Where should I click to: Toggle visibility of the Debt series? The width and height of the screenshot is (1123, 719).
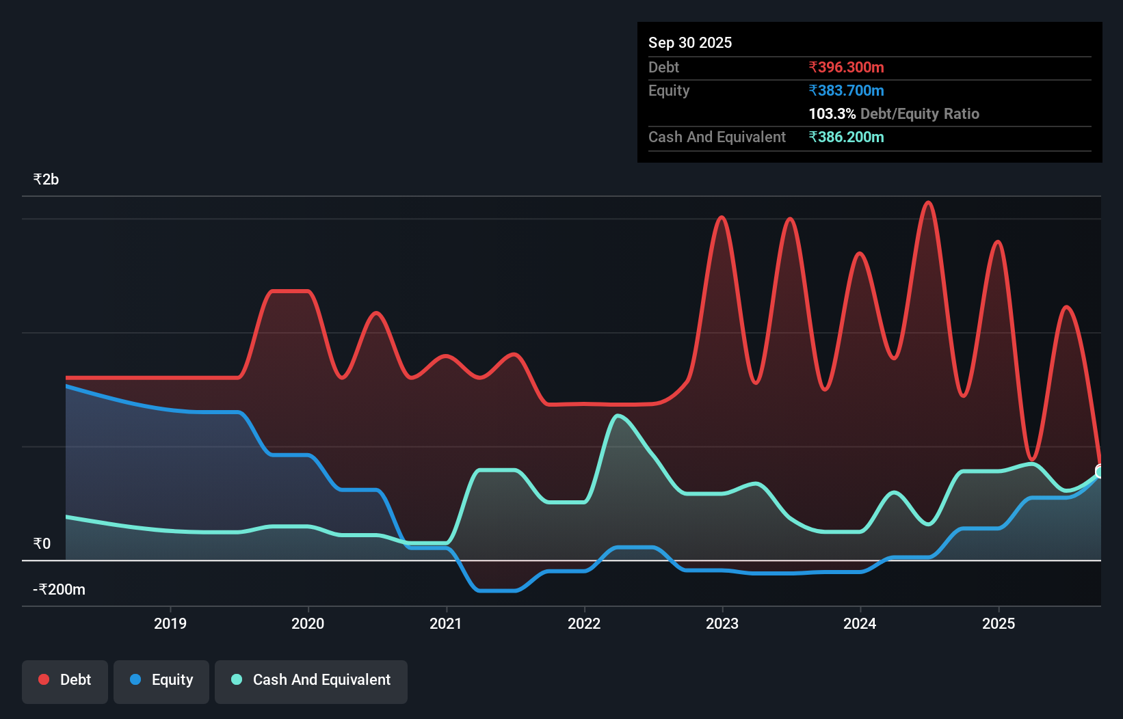(x=65, y=679)
